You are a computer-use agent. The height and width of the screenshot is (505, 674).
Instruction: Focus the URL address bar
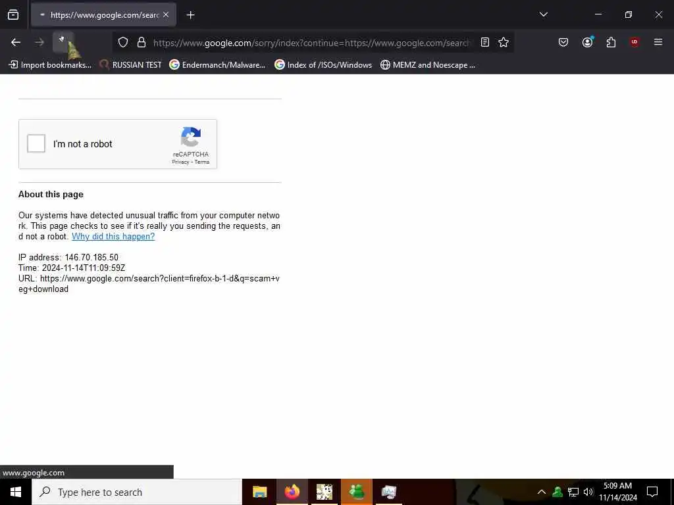[x=311, y=43]
